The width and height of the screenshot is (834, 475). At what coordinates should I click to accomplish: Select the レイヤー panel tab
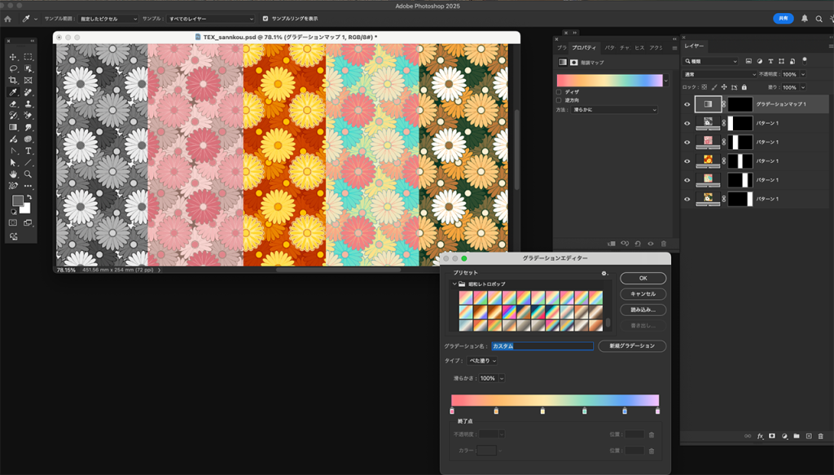click(694, 46)
